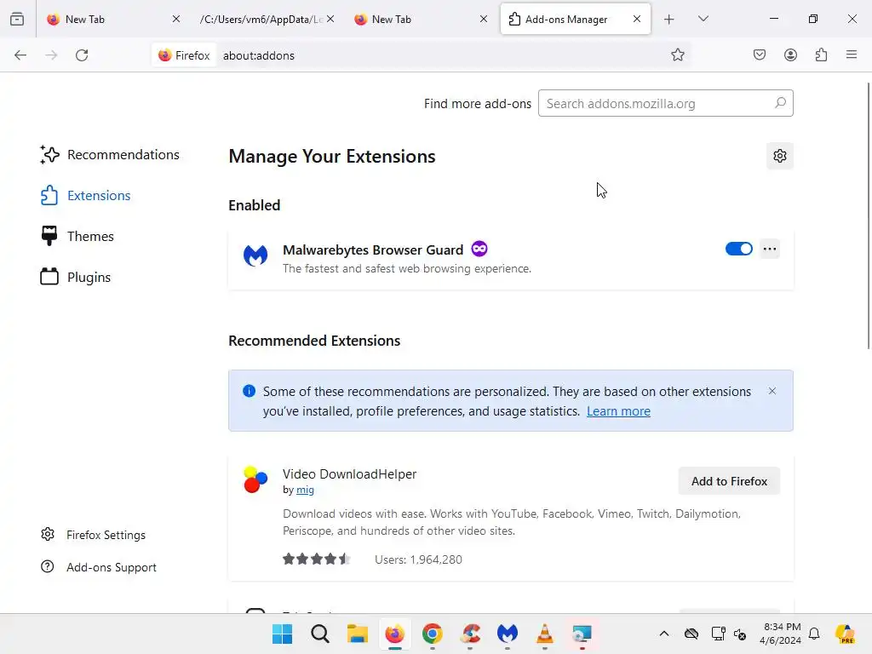Open author mig's profile link
The height and width of the screenshot is (654, 872).
(305, 490)
